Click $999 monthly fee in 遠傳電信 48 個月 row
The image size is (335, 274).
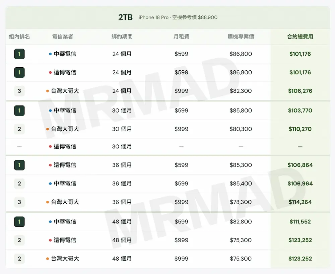pyautogui.click(x=181, y=240)
